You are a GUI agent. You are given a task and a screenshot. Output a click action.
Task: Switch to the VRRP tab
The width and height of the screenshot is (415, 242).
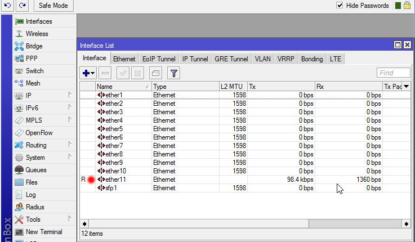[285, 59]
